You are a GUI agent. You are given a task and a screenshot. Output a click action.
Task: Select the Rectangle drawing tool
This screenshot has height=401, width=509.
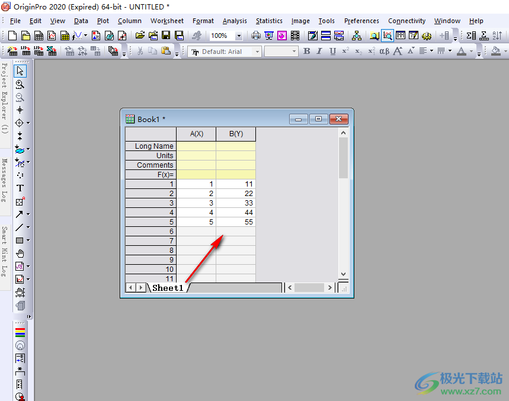pos(20,240)
